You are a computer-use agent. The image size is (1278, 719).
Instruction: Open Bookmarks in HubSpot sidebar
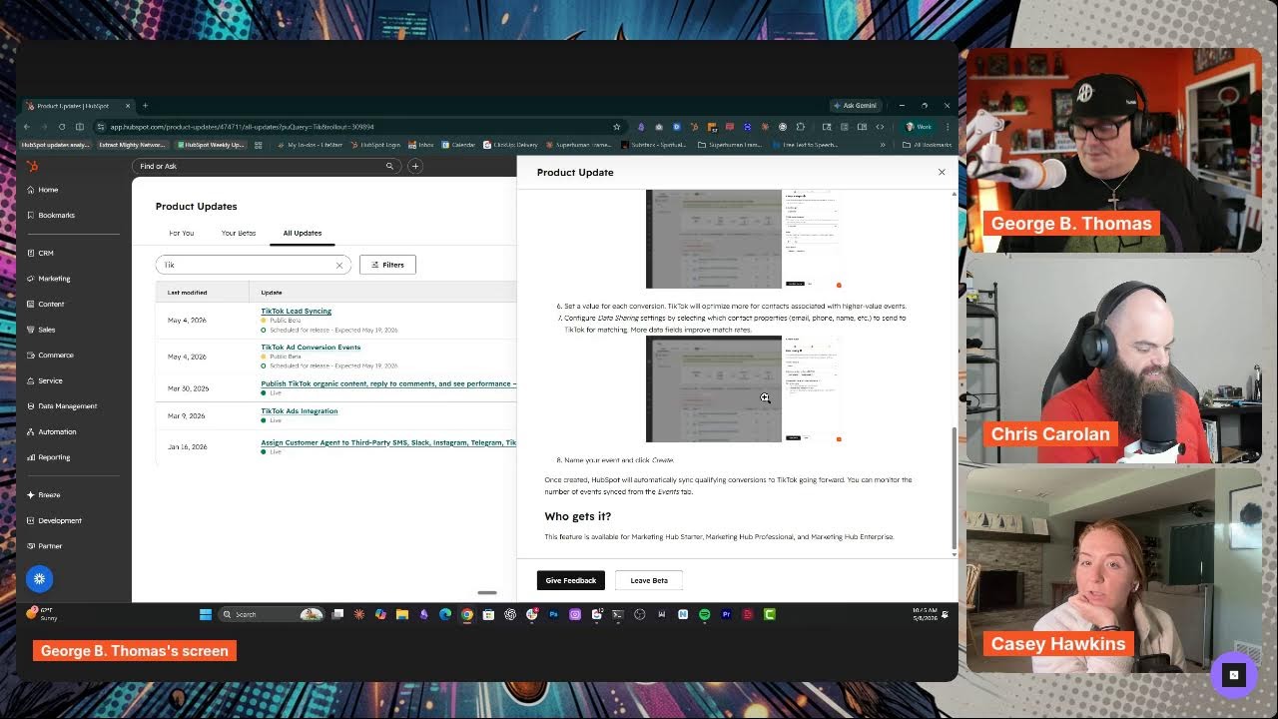[x=56, y=215]
